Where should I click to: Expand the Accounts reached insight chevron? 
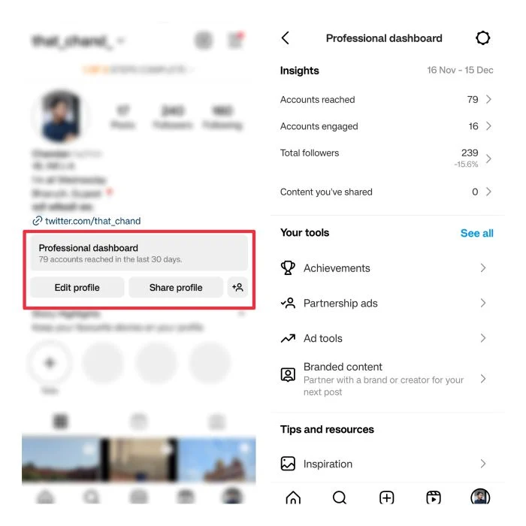[488, 99]
